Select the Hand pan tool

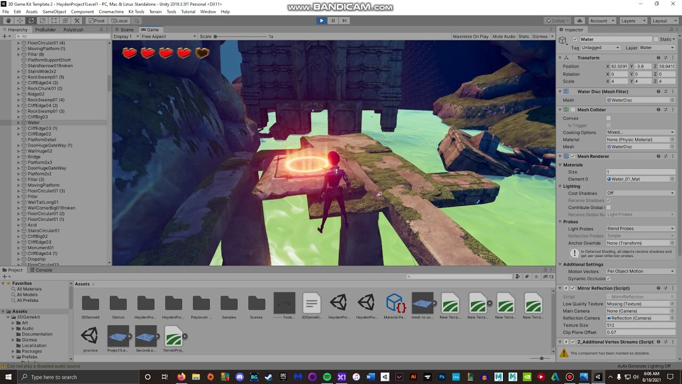[x=9, y=20]
